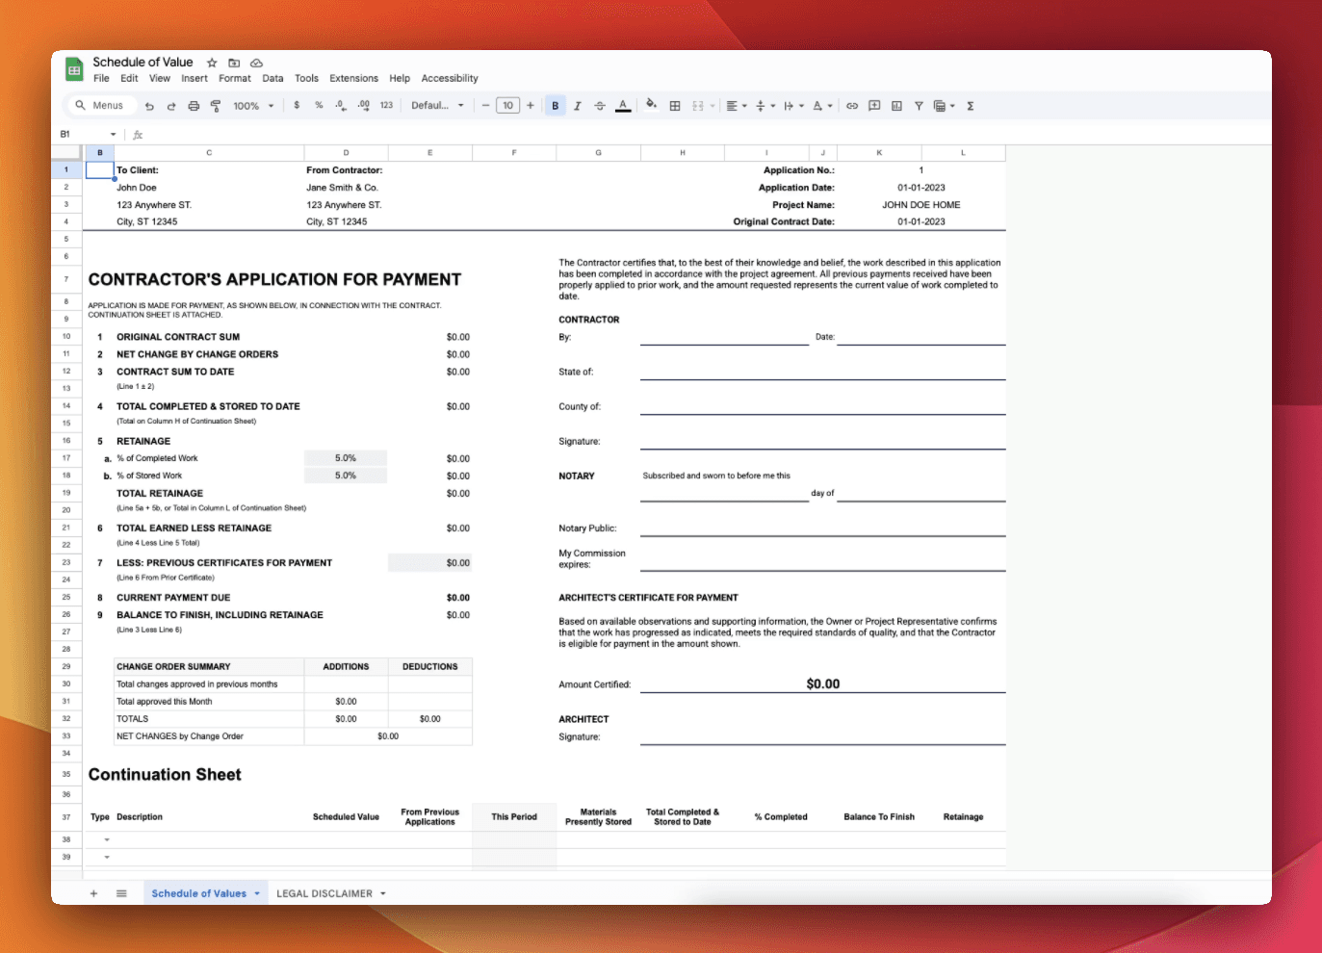The height and width of the screenshot is (953, 1322).
Task: Open more number formats (123)
Action: pos(386,106)
